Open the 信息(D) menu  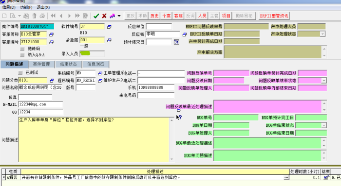[9, 7]
